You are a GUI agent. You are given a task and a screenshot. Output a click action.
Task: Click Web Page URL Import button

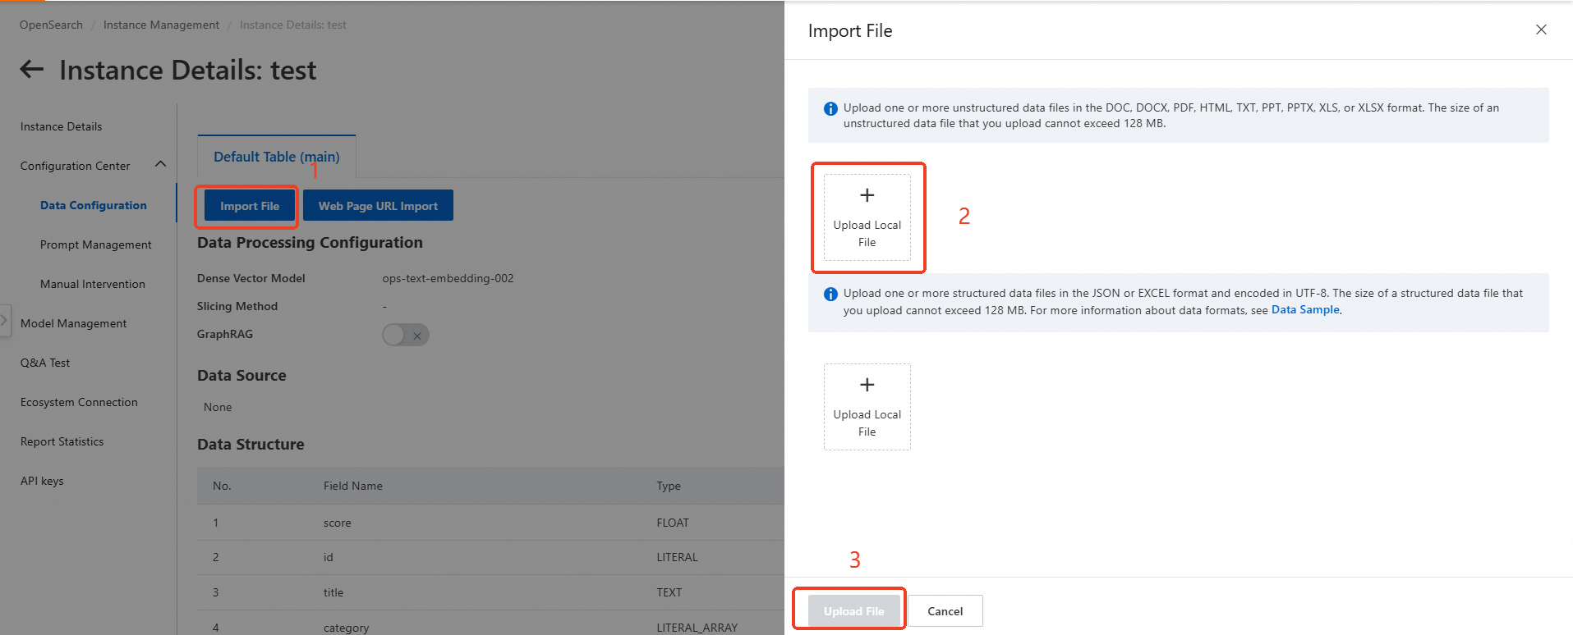[x=378, y=206]
